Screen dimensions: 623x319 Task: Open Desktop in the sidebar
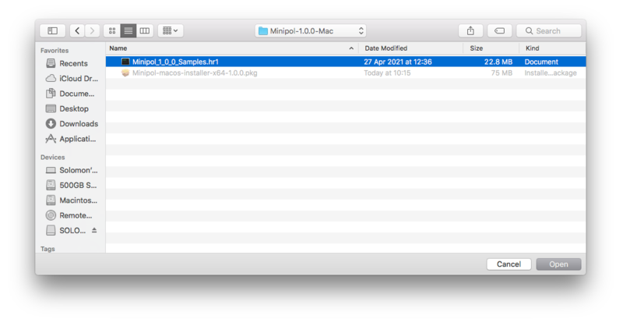(67, 108)
